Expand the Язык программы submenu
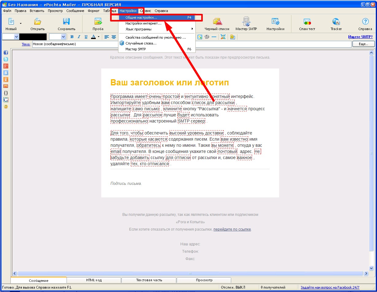The image size is (377, 292). (x=157, y=29)
